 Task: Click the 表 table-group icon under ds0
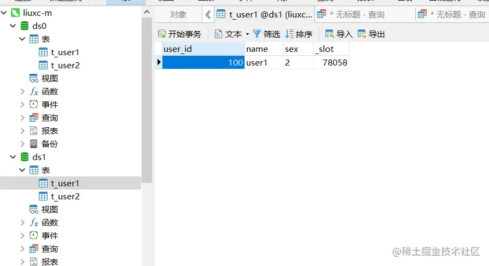pos(34,39)
